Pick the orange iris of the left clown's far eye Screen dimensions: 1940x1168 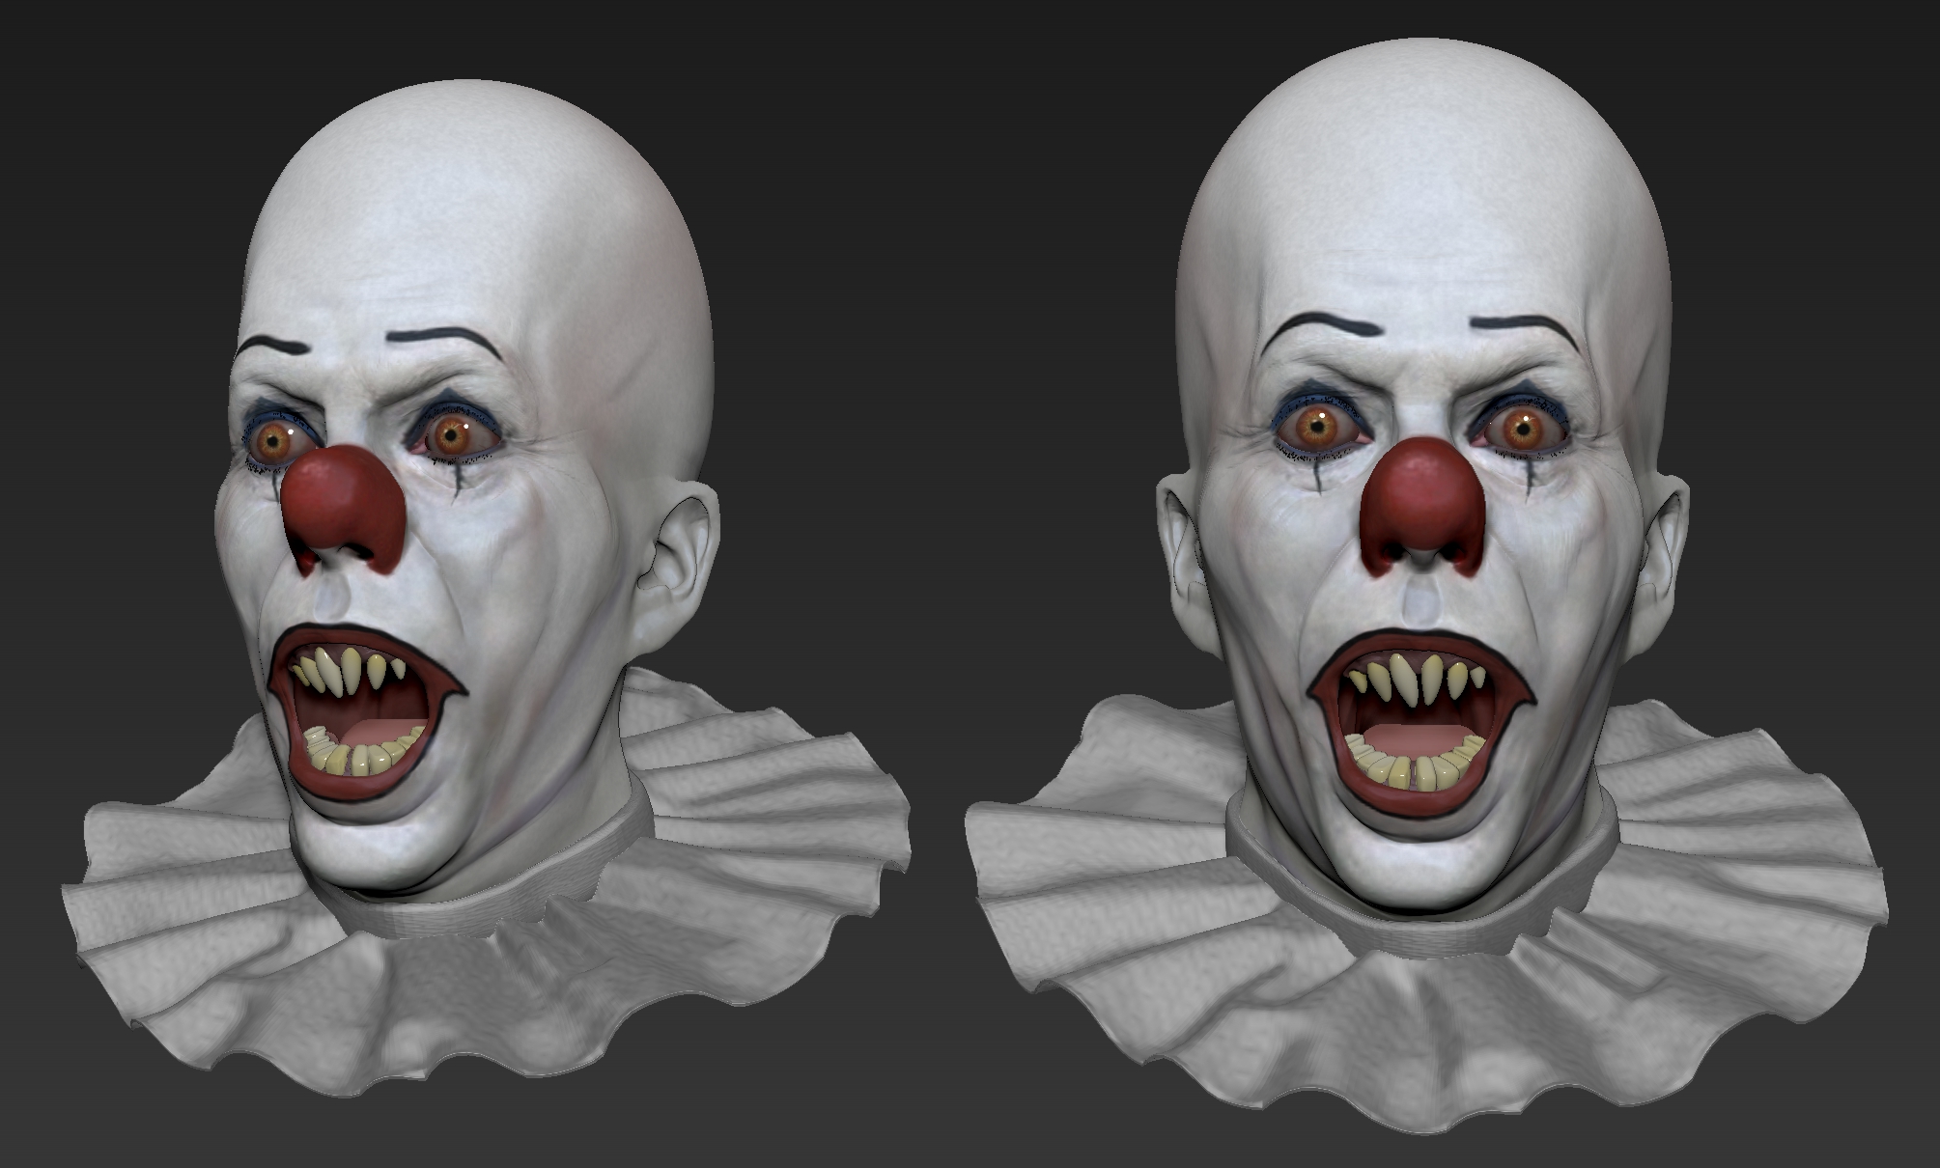pos(274,443)
